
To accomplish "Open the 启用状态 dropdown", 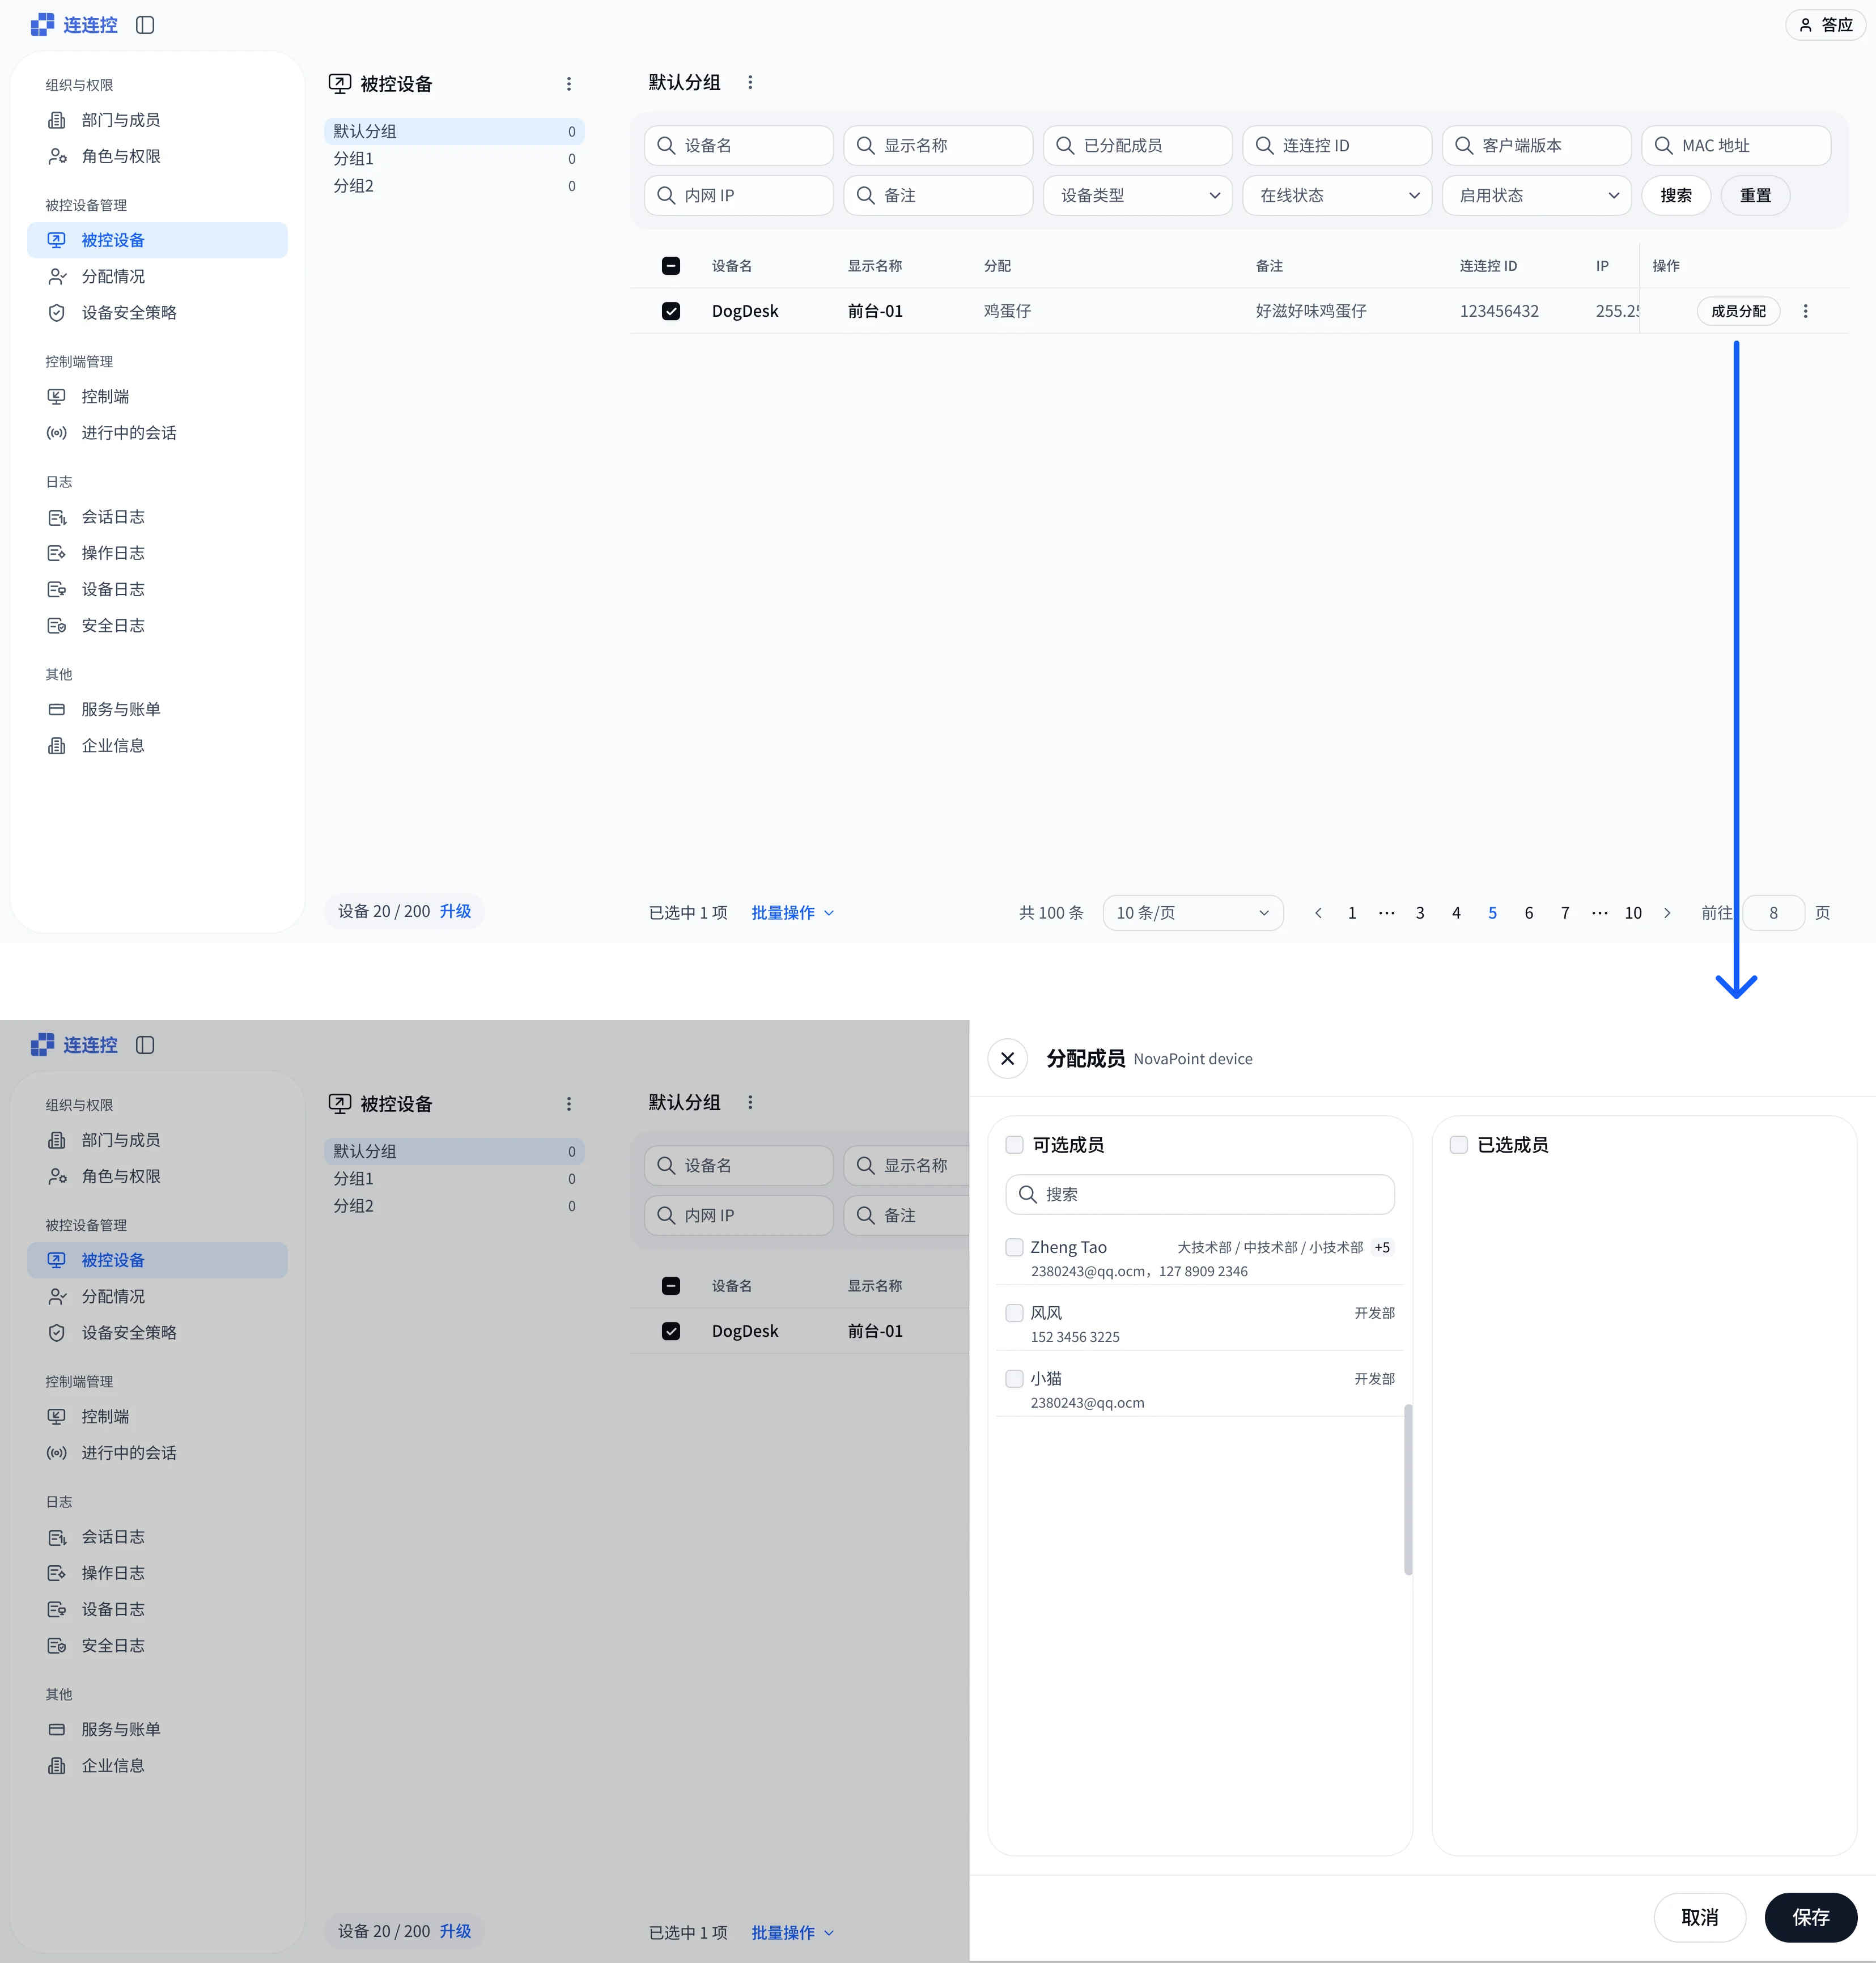I will pos(1536,195).
